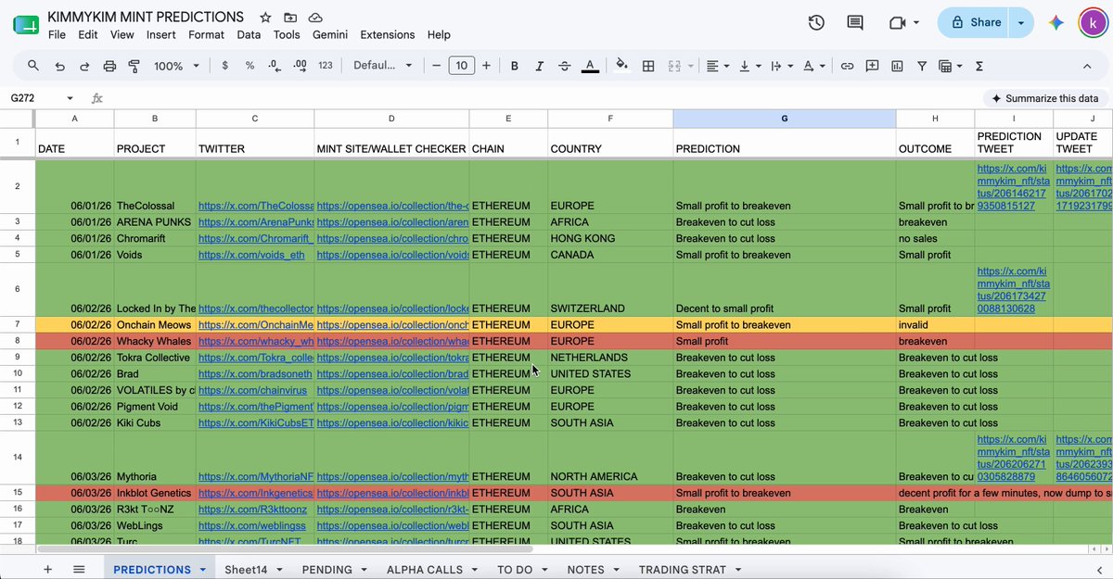Viewport: 1113px width, 579px height.
Task: Move the document to a folder
Action: click(290, 18)
